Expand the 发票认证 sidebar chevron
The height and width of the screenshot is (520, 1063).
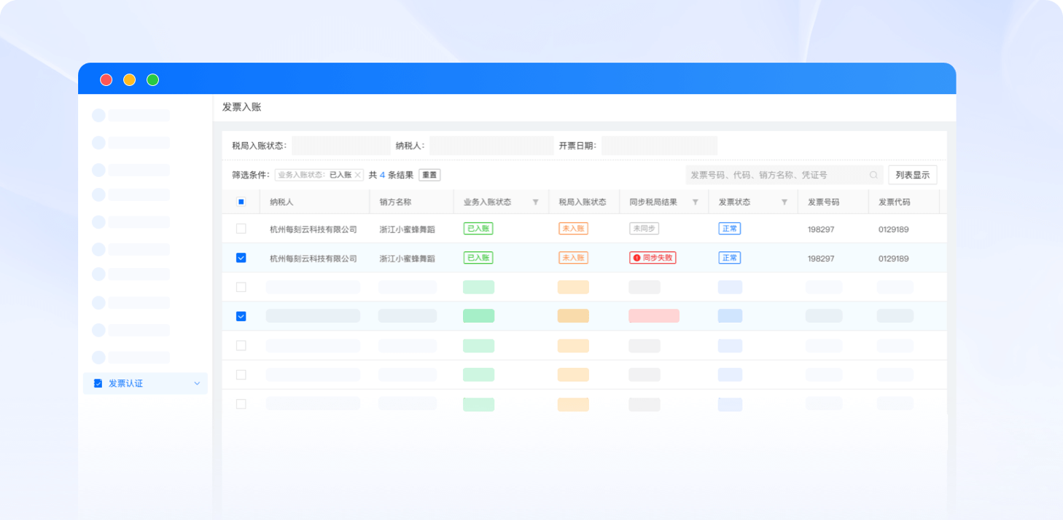point(197,384)
